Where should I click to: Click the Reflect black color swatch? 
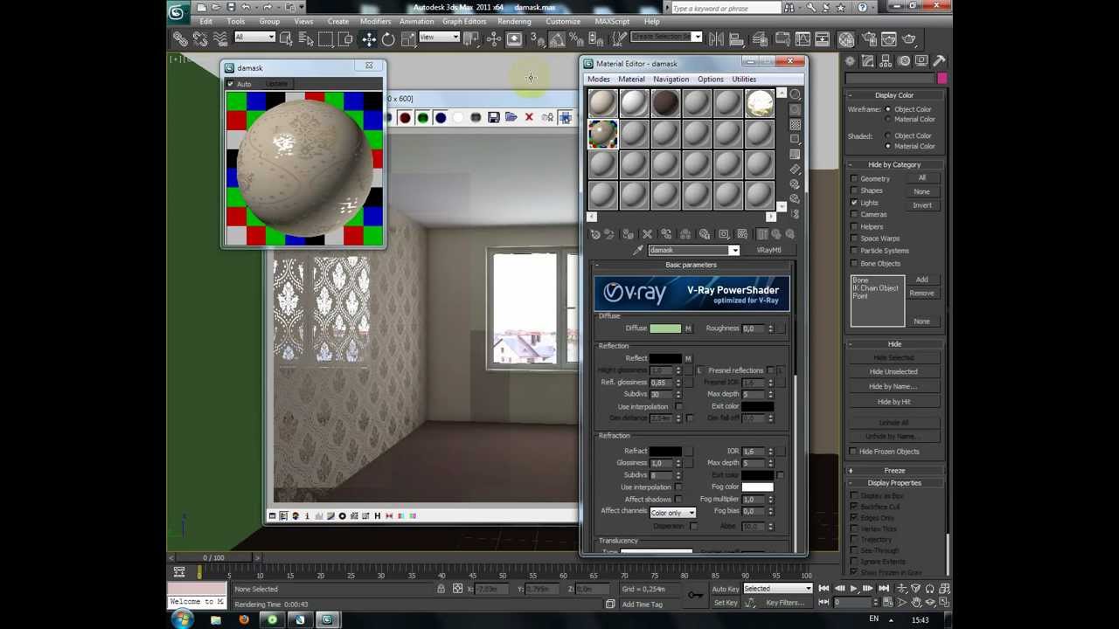(665, 358)
